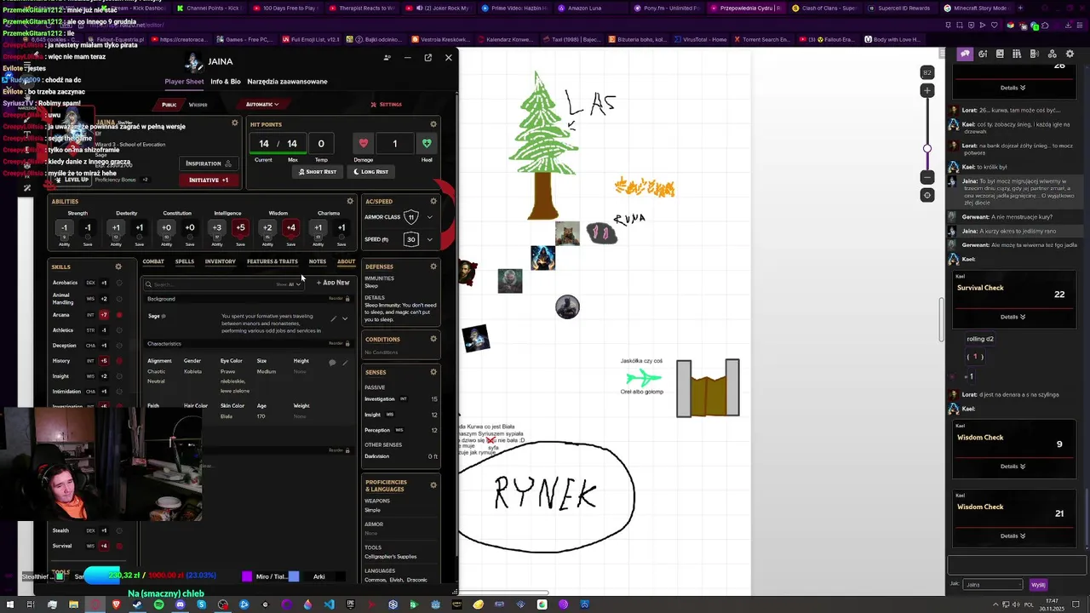This screenshot has height=613, width=1090.
Task: Click the zoom out minus on map
Action: [927, 177]
